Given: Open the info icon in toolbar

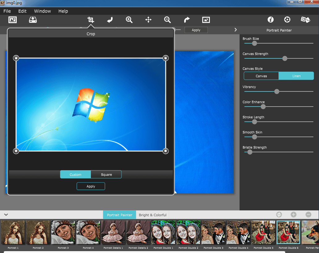Looking at the screenshot, I should 271,20.
